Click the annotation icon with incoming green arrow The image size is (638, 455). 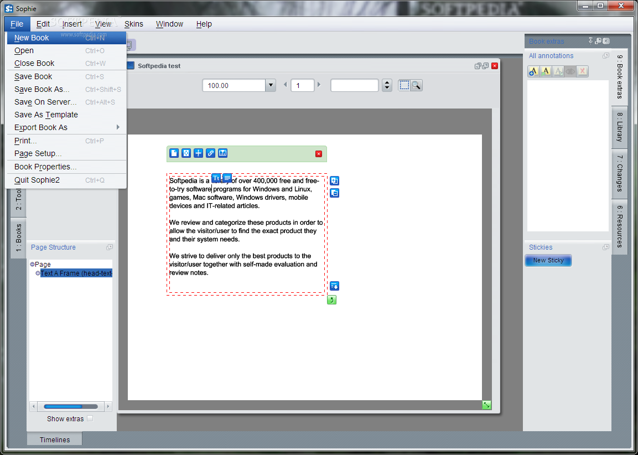click(x=546, y=71)
